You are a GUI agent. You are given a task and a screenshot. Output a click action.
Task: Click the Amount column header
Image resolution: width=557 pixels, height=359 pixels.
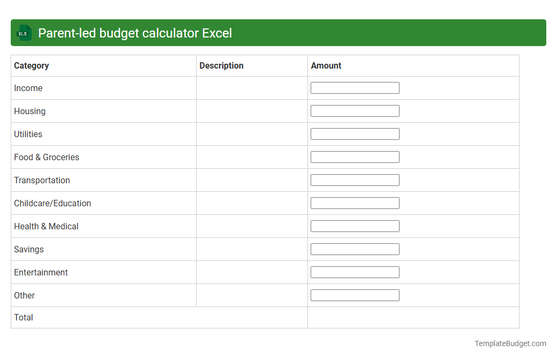326,65
